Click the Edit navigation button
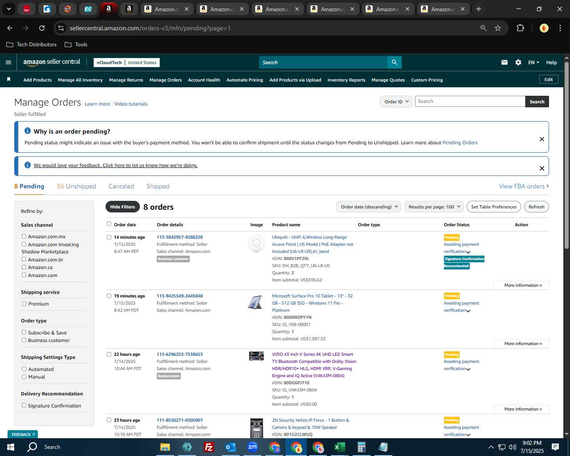570x456 pixels. click(x=549, y=79)
